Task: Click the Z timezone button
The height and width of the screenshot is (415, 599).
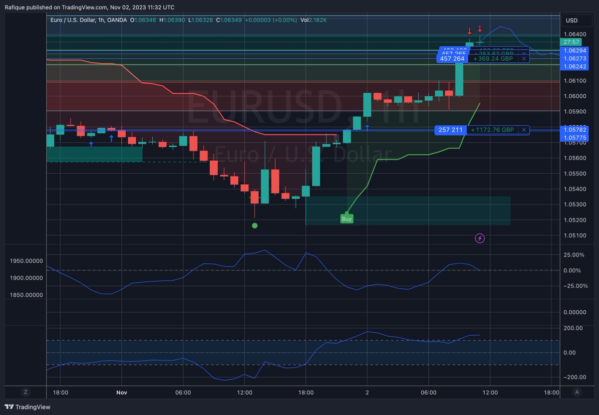Action: coord(25,392)
